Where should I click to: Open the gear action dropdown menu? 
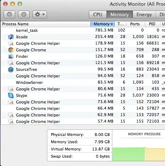click(40, 14)
